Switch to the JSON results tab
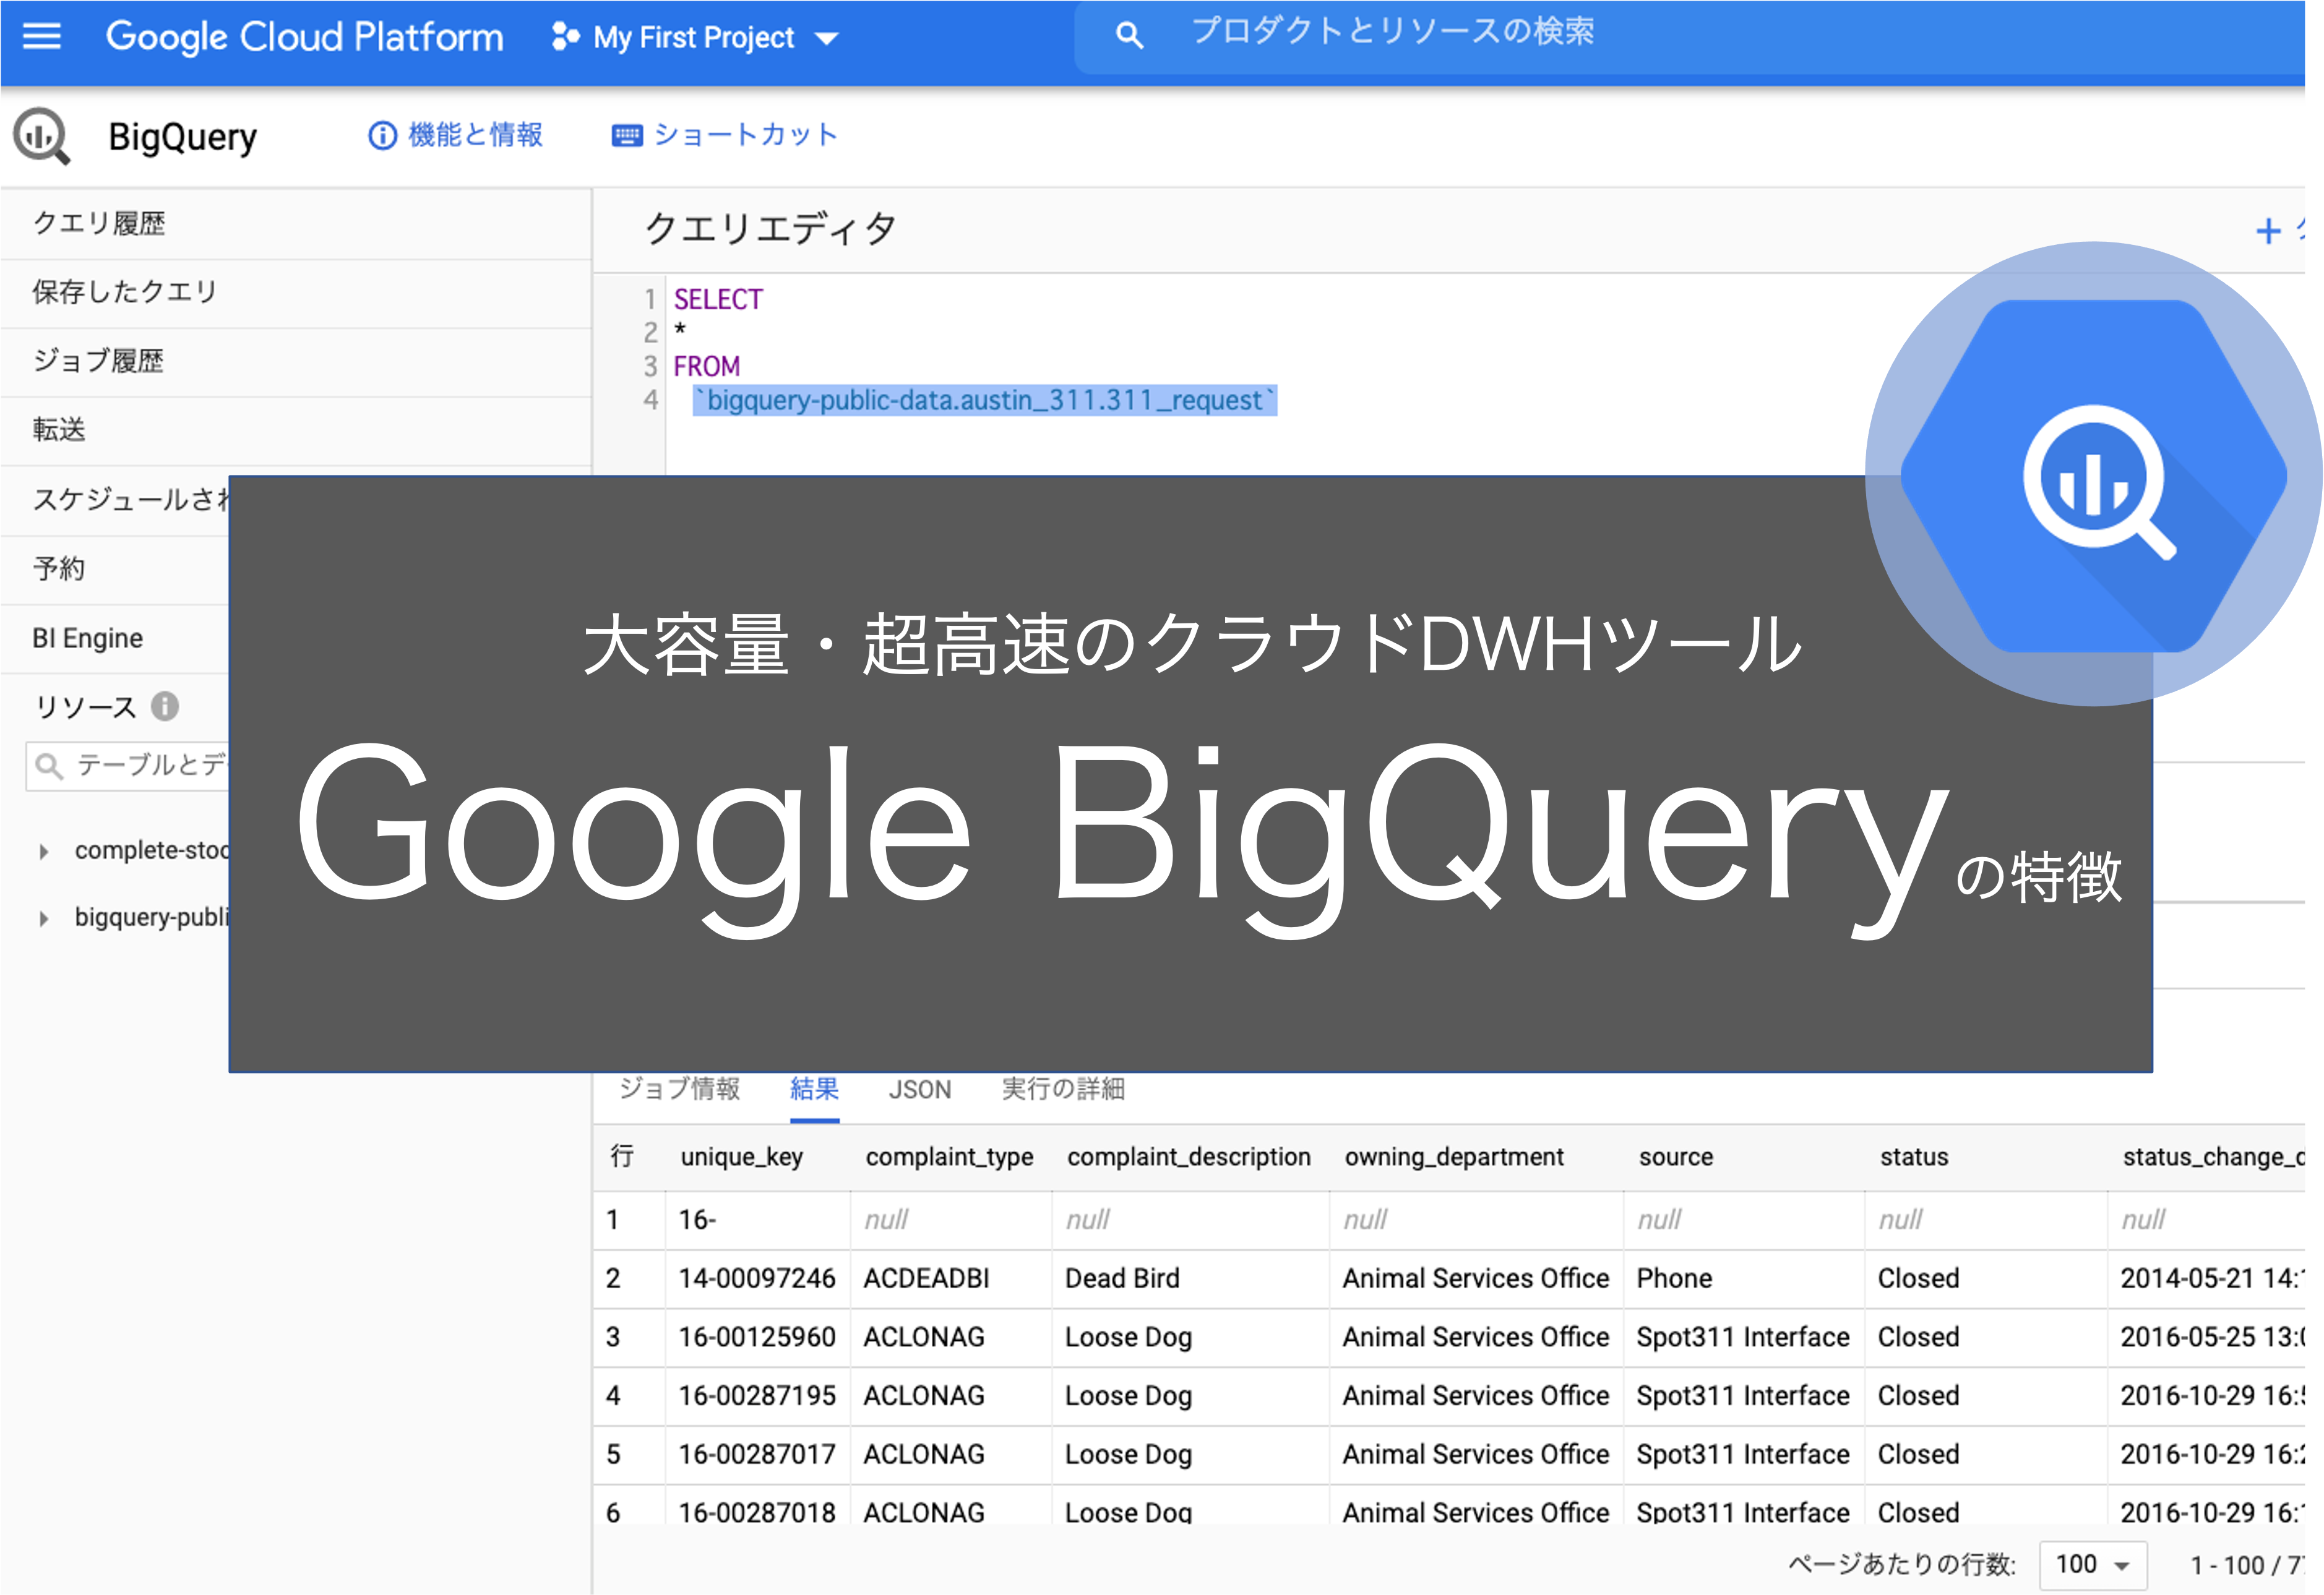This screenshot has width=2324, height=1595. (x=919, y=1089)
